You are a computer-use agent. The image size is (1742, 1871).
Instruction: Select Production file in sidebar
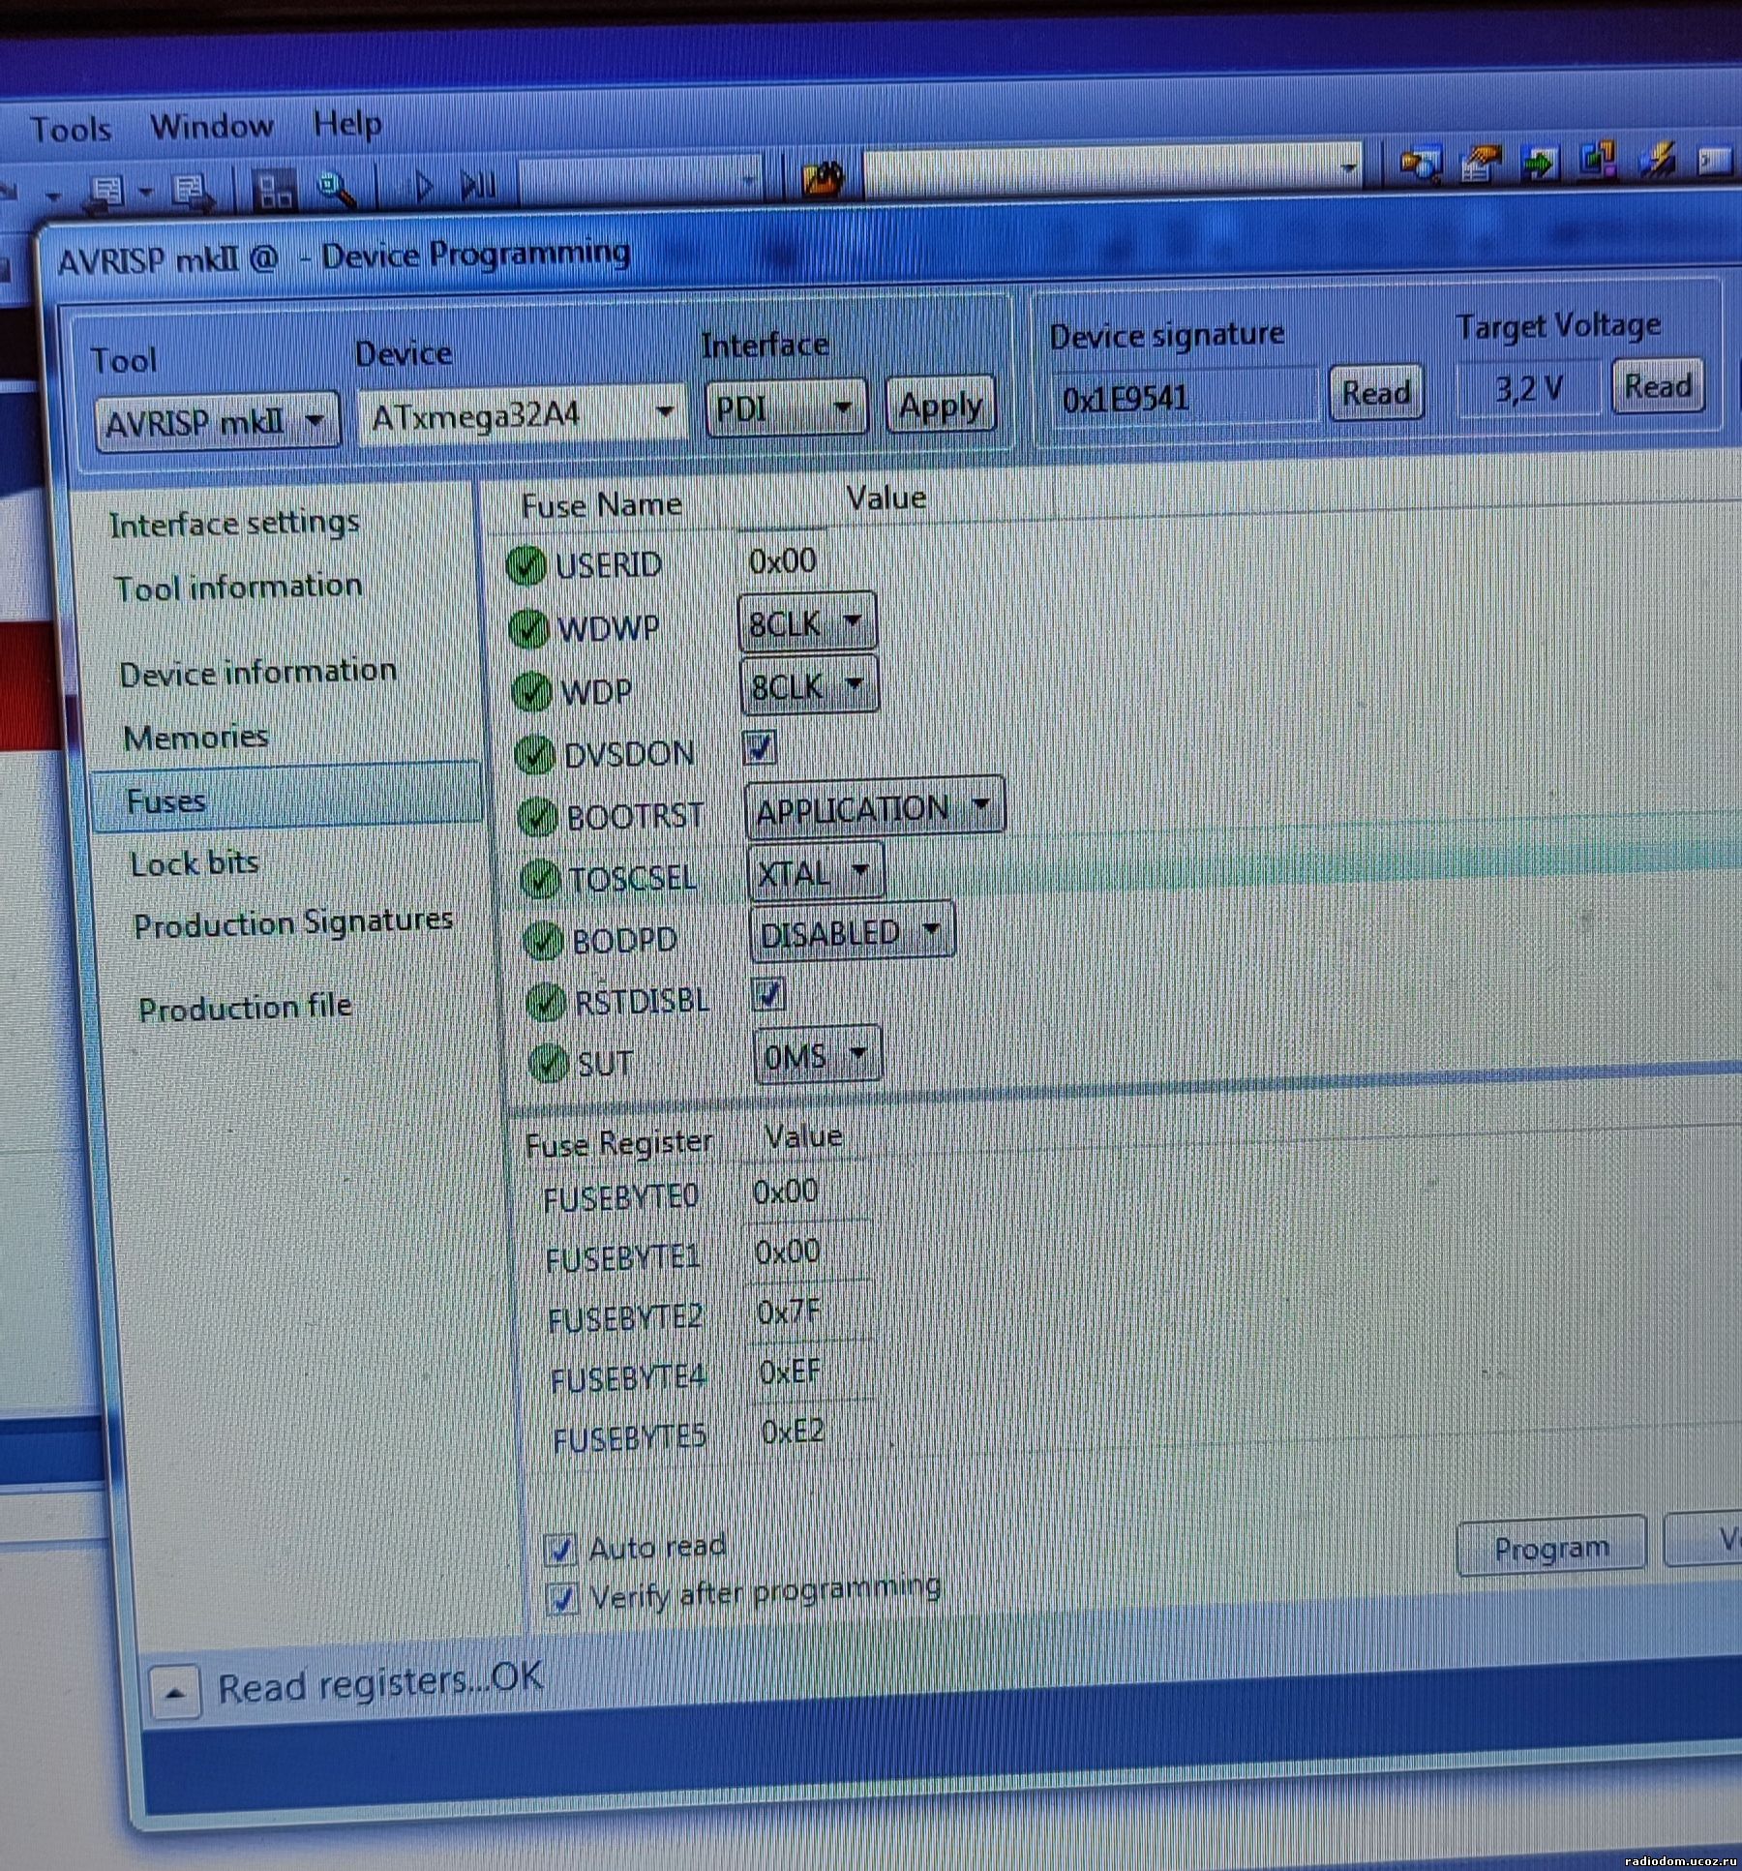[245, 1008]
